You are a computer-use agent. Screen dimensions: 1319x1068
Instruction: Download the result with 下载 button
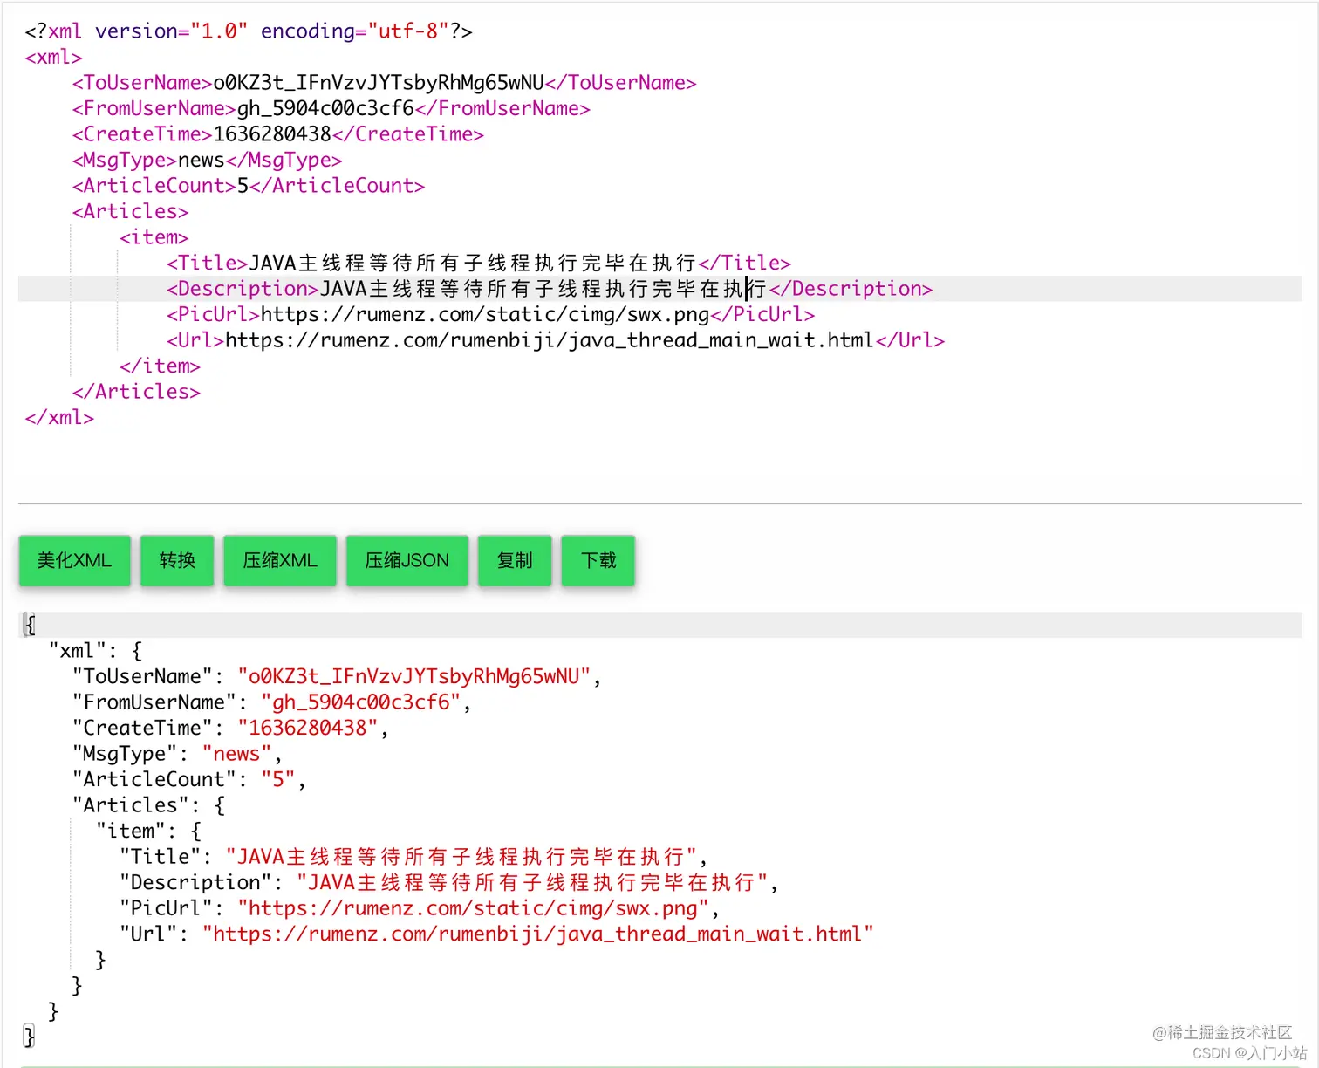pos(598,560)
